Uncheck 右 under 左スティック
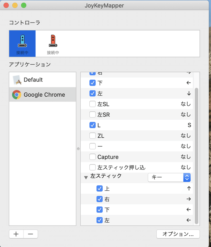Screen dimensions: 211x247 (x=99, y=199)
